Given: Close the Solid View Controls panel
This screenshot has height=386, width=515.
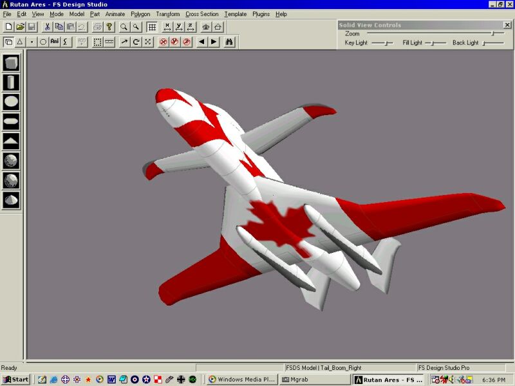Looking at the screenshot, I should point(507,25).
